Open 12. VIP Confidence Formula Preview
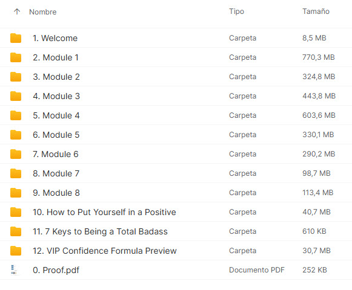This screenshot has width=352, height=290. point(105,251)
